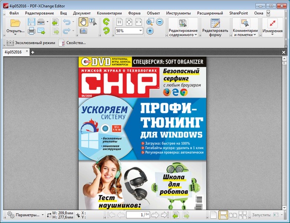This screenshot has height=223, width=290.
Task: Click the Свойства button
Action: point(72,43)
